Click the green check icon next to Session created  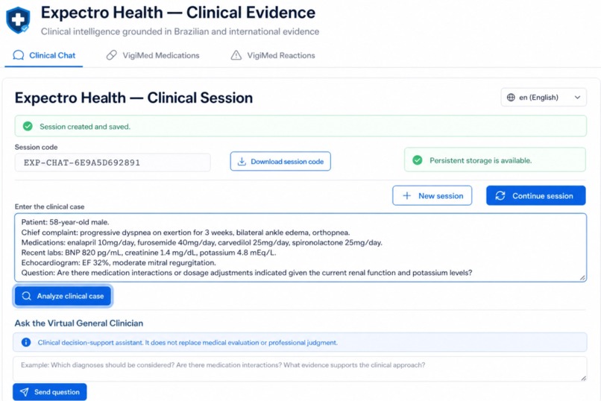[28, 126]
